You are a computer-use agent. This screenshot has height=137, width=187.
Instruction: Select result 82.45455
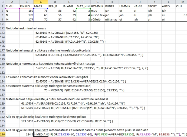tap(41, 81)
